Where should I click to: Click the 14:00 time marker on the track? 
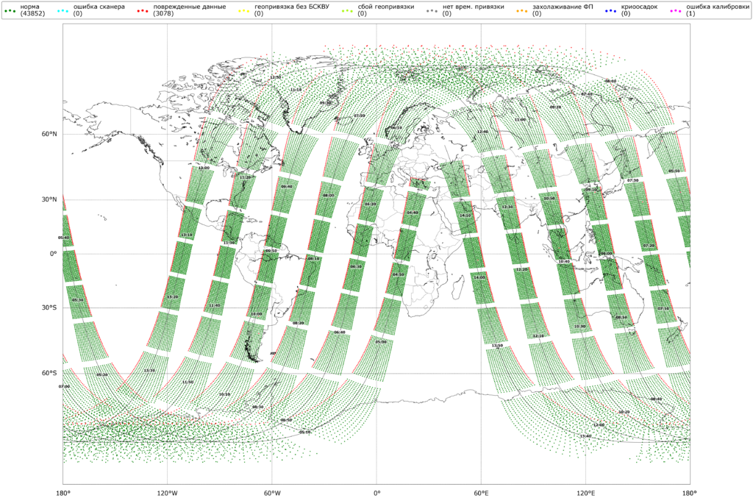pos(479,278)
